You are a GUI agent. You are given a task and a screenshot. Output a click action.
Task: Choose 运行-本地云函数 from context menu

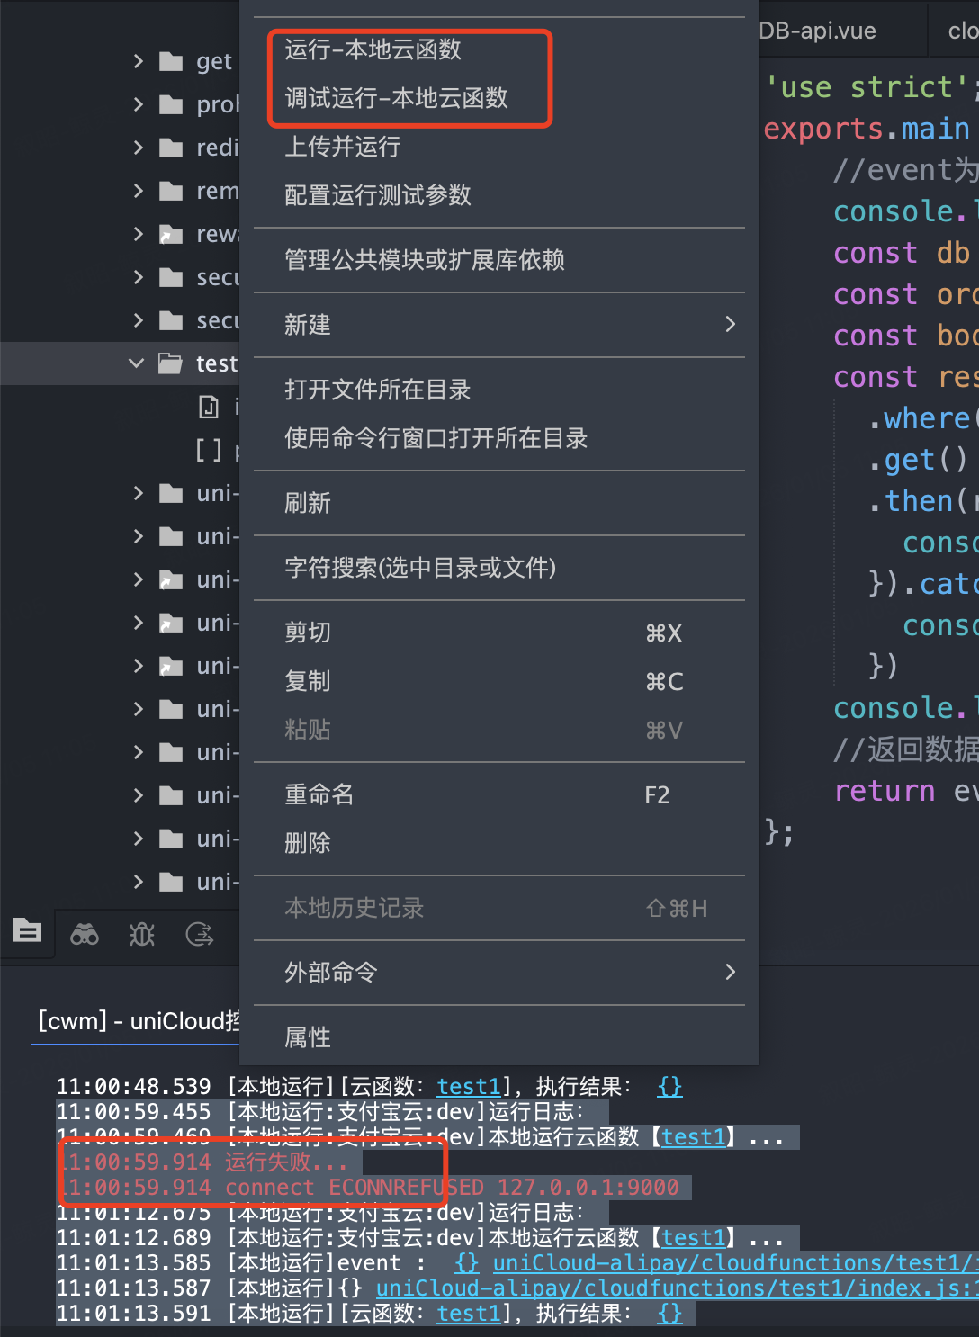pos(373,49)
